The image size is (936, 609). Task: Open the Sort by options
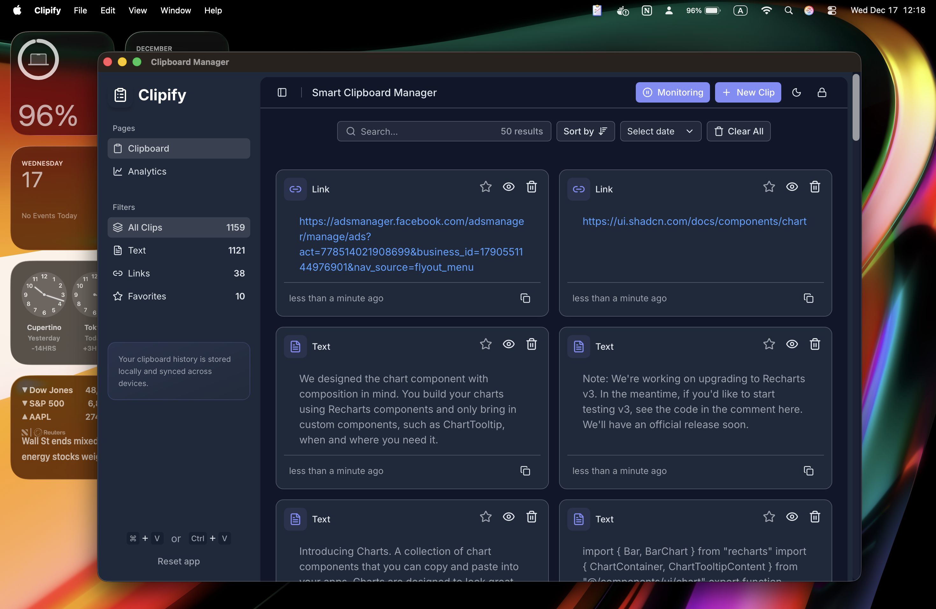tap(585, 131)
